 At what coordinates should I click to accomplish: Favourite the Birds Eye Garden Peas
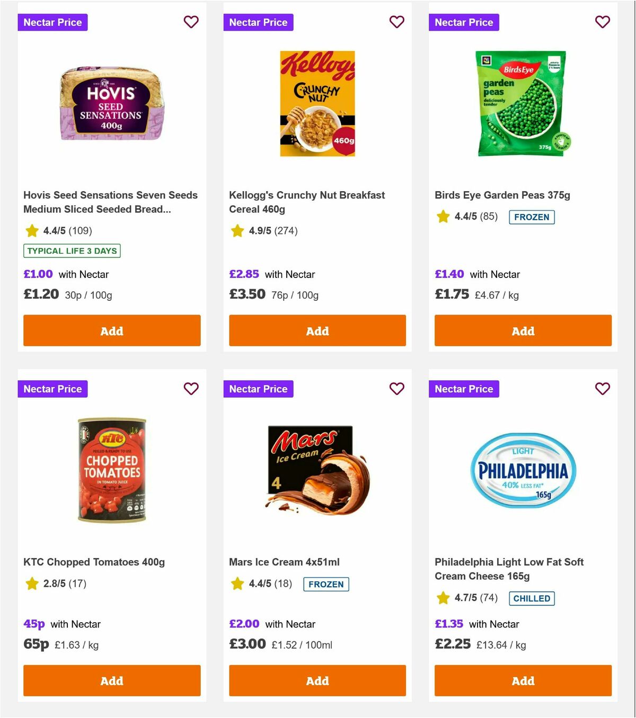coord(602,22)
